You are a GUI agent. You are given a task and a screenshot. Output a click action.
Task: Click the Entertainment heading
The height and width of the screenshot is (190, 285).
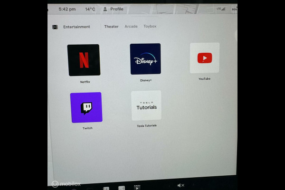(x=76, y=27)
